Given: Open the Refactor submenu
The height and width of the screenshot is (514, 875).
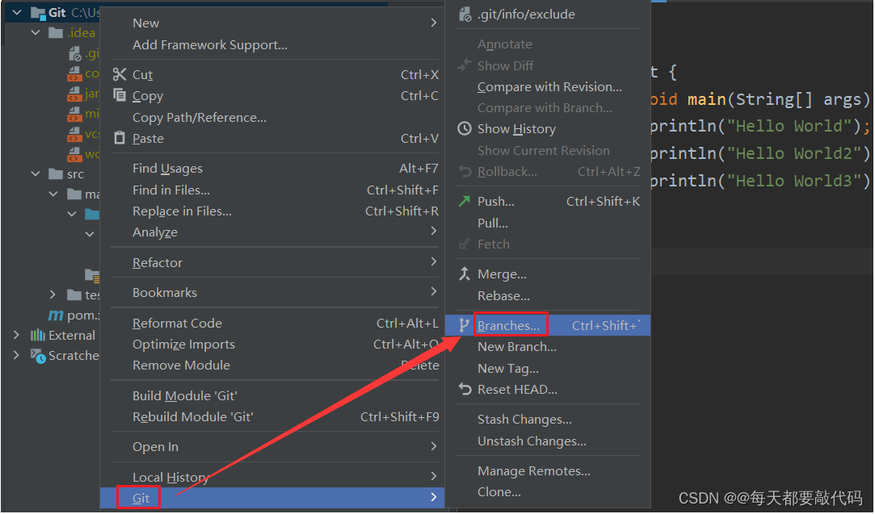Looking at the screenshot, I should point(157,262).
